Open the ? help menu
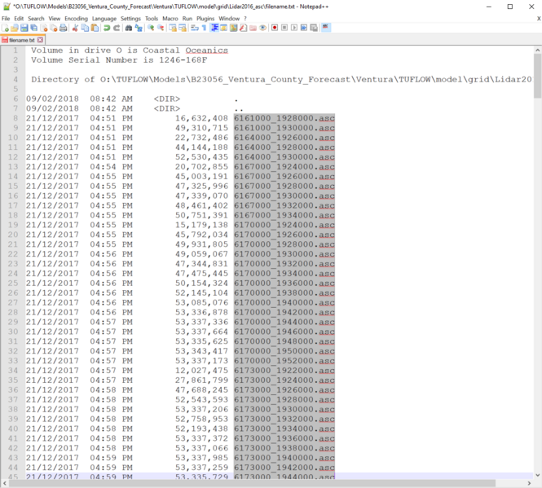 (245, 18)
